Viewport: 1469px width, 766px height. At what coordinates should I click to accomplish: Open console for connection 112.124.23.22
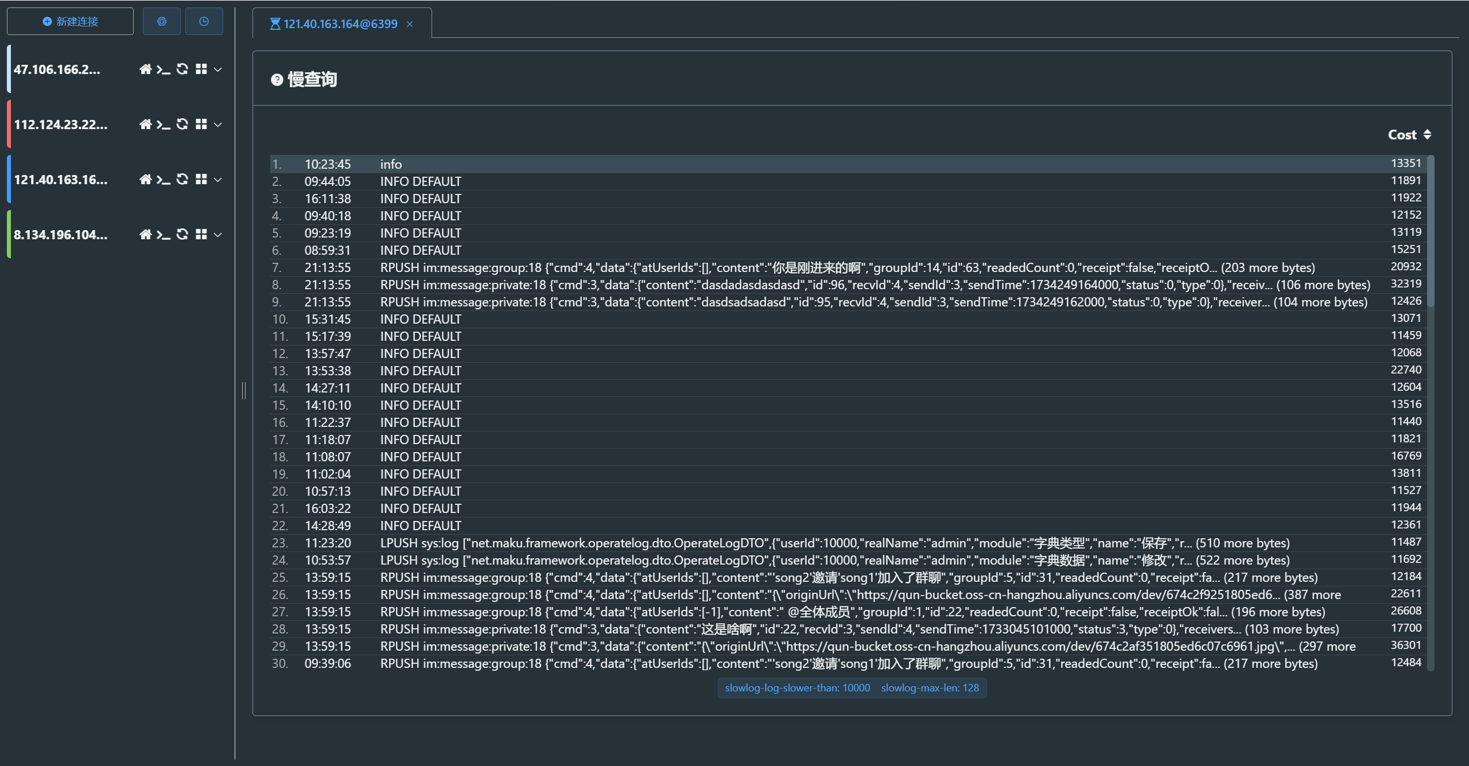coord(164,125)
